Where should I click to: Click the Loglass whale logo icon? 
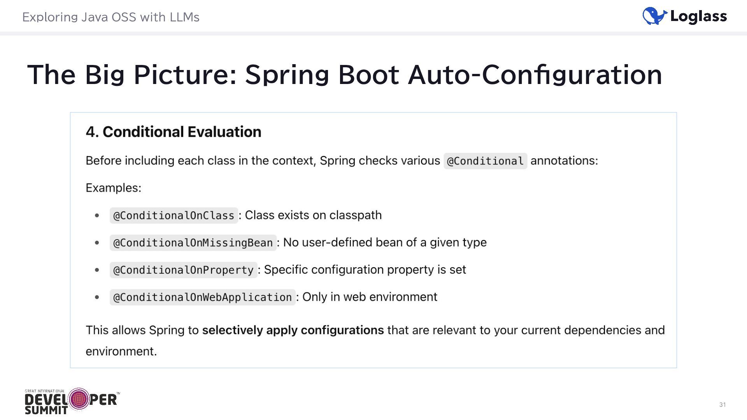point(655,16)
